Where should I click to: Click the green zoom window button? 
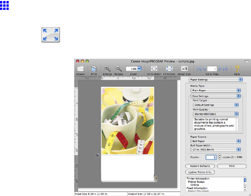tap(87, 61)
